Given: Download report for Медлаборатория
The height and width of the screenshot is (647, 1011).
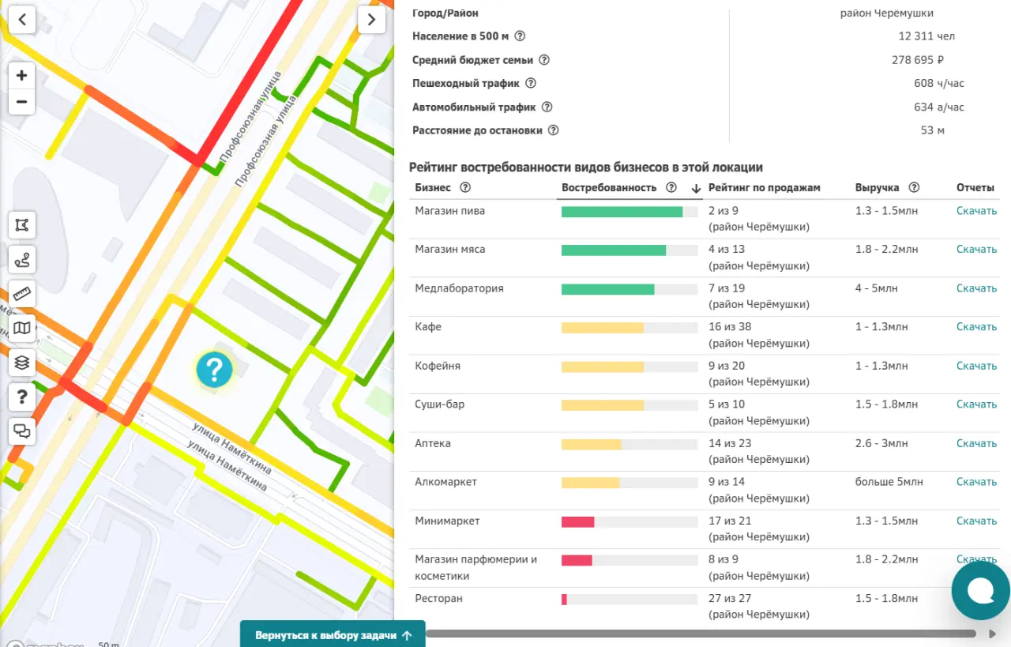Looking at the screenshot, I should [x=976, y=288].
